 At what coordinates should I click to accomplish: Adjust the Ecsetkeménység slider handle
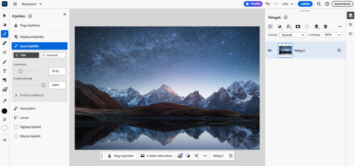coord(43,85)
